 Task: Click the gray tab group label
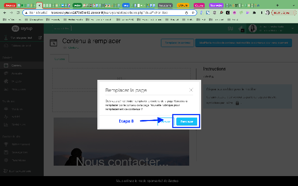click(x=165, y=5)
